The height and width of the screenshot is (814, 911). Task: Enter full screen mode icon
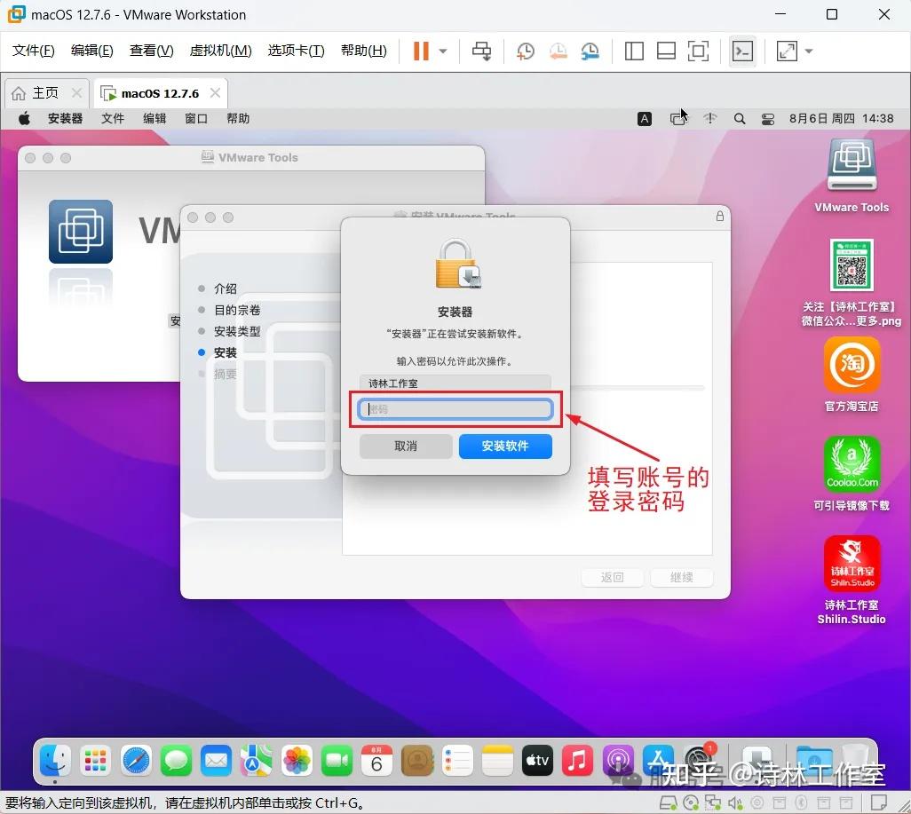pos(698,51)
